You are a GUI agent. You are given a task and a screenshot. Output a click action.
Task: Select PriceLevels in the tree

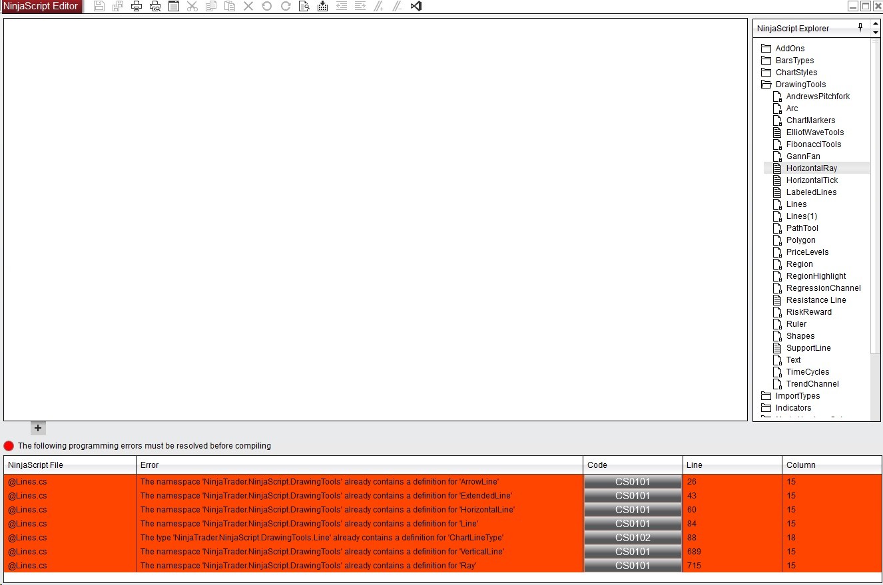pos(807,252)
